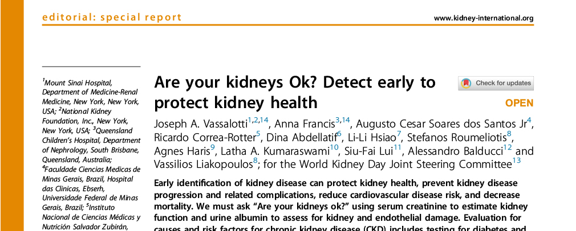Screen dimensions: 576x231
Task: Click superscript 12 after Alessandro Balducci
Action: click(x=508, y=148)
